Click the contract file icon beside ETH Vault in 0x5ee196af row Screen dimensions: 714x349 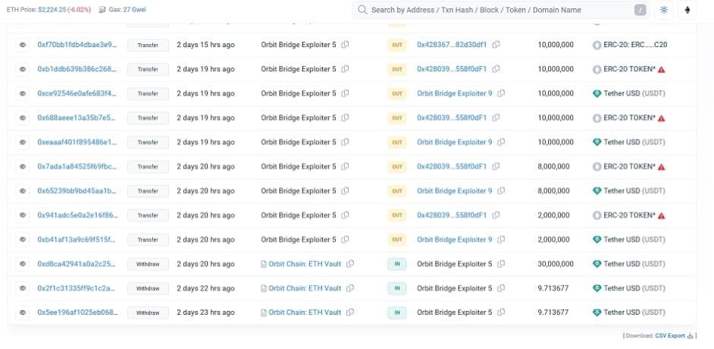[x=263, y=313]
